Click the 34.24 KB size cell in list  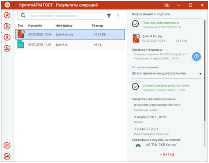tap(100, 34)
